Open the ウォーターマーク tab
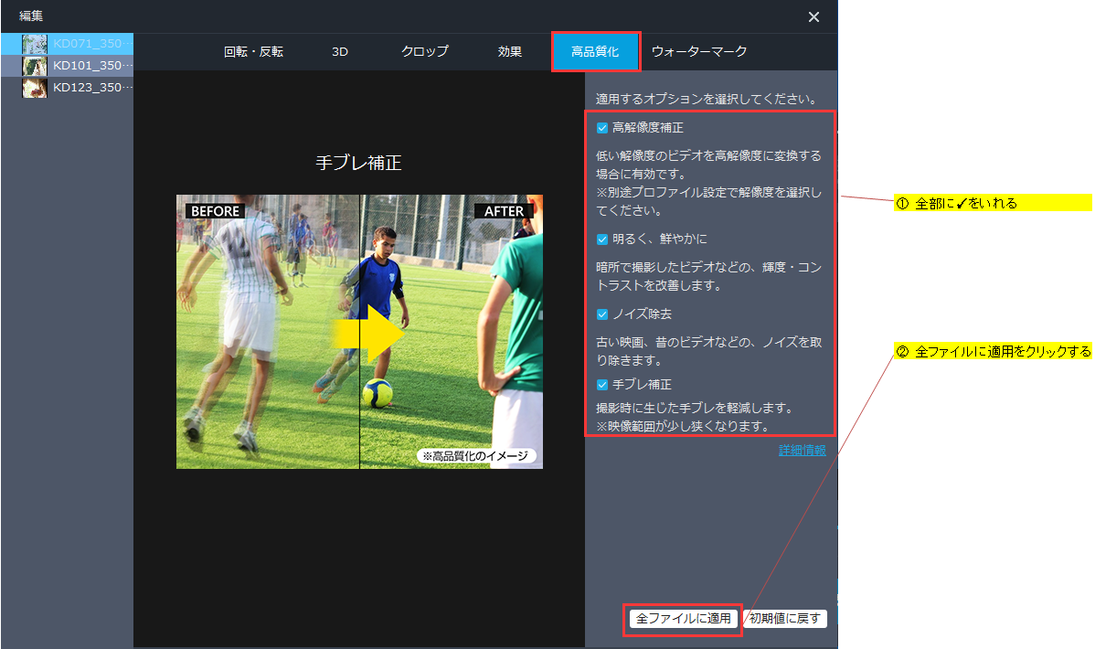This screenshot has height=649, width=1095. pyautogui.click(x=699, y=52)
